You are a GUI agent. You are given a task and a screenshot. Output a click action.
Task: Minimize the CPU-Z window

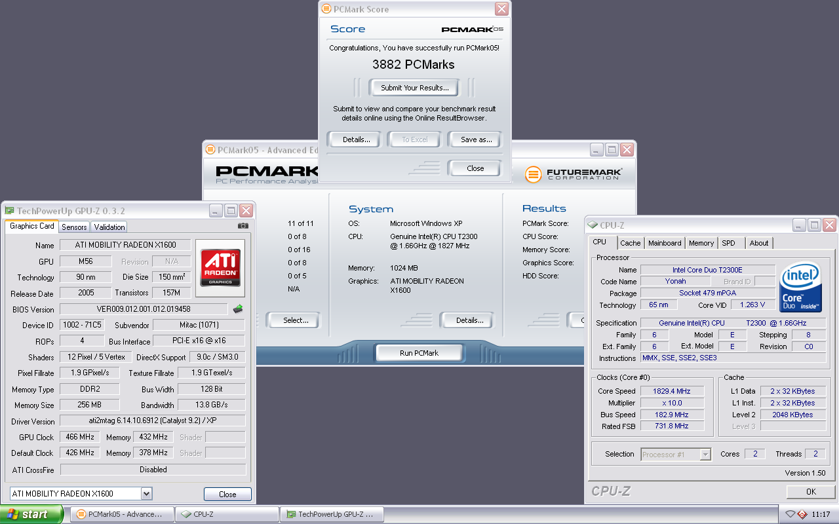tap(800, 225)
